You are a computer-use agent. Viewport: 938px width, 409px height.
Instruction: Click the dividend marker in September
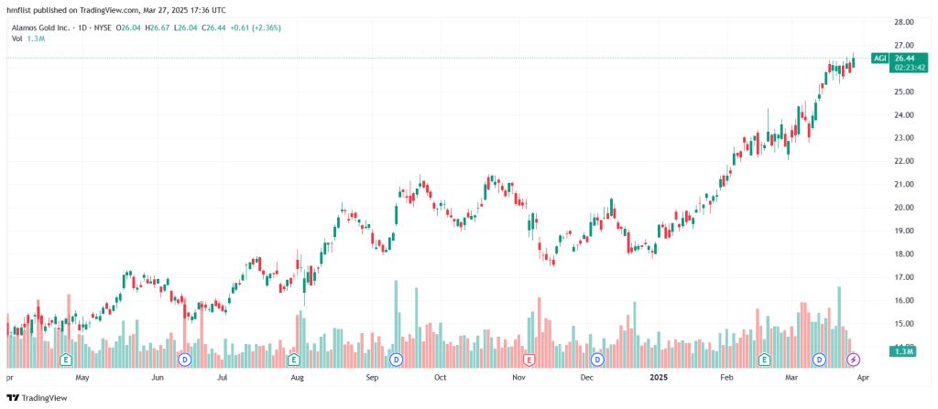coord(396,359)
